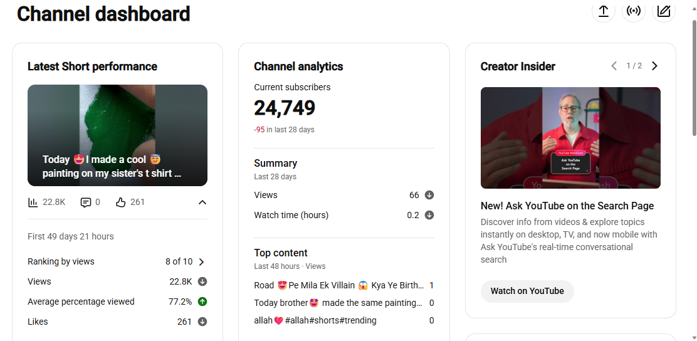Click 'First 49 days 21 hours' text

(x=71, y=236)
